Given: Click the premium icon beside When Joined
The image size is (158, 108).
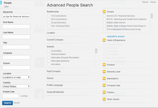Looking at the screenshot, I should (104, 99).
